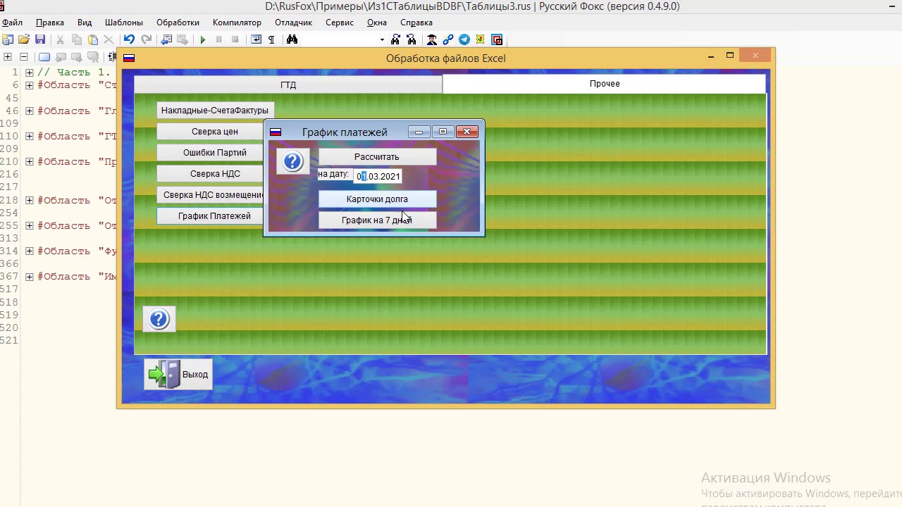Click the help icon above the Выход button

[159, 319]
